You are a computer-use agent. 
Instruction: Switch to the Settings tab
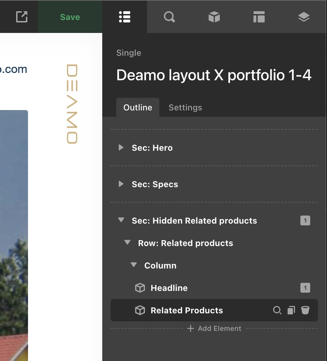click(x=185, y=108)
